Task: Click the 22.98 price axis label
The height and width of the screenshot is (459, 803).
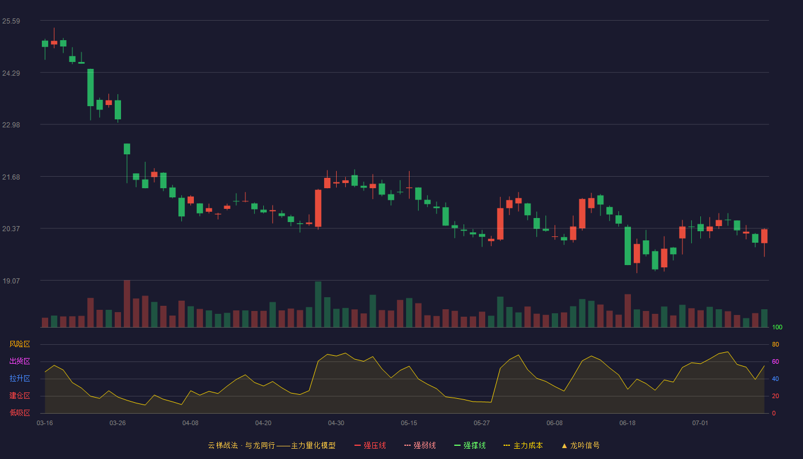Action: [x=11, y=125]
